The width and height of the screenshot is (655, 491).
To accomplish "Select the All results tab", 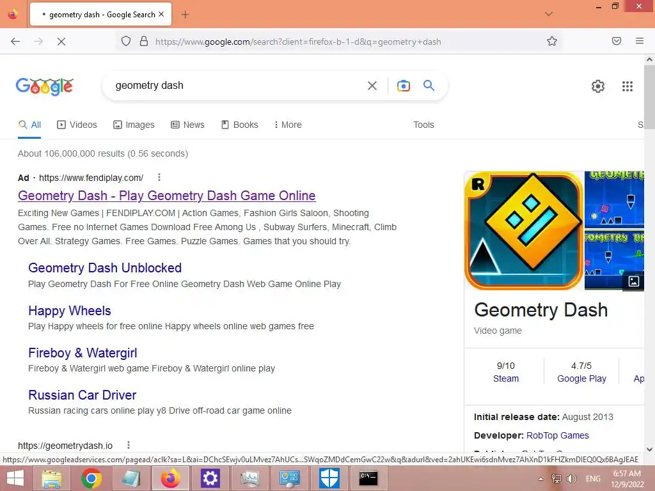I will pos(29,125).
